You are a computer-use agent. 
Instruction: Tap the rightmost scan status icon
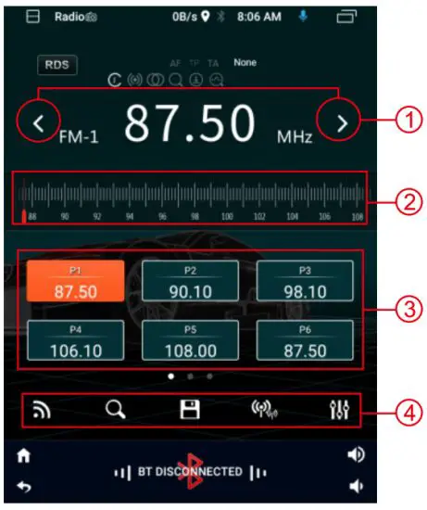(217, 80)
